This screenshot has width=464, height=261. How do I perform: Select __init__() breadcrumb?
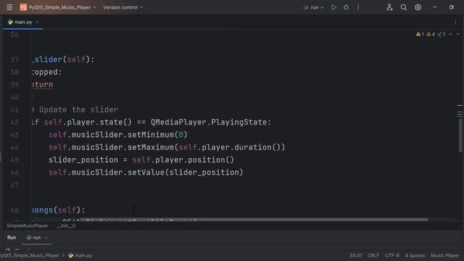66,225
